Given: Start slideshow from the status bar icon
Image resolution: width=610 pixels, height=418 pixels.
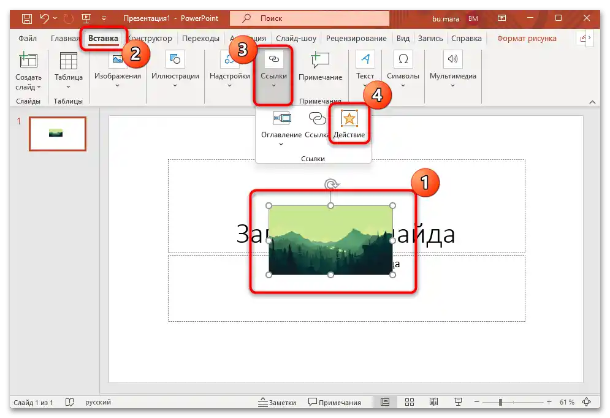Looking at the screenshot, I should 457,401.
